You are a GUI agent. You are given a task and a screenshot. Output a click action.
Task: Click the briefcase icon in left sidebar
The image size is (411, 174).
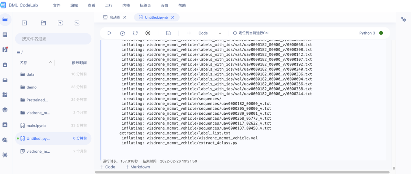pos(5,65)
